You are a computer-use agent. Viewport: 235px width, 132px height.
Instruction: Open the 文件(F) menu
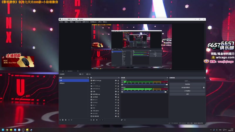tap(61, 22)
